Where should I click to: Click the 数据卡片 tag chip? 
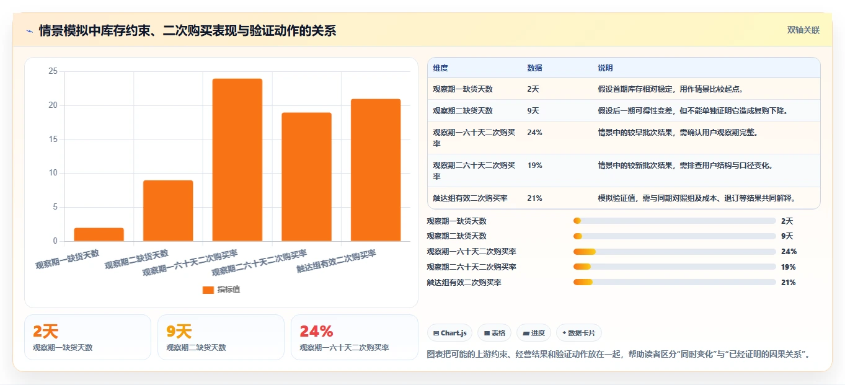[579, 333]
